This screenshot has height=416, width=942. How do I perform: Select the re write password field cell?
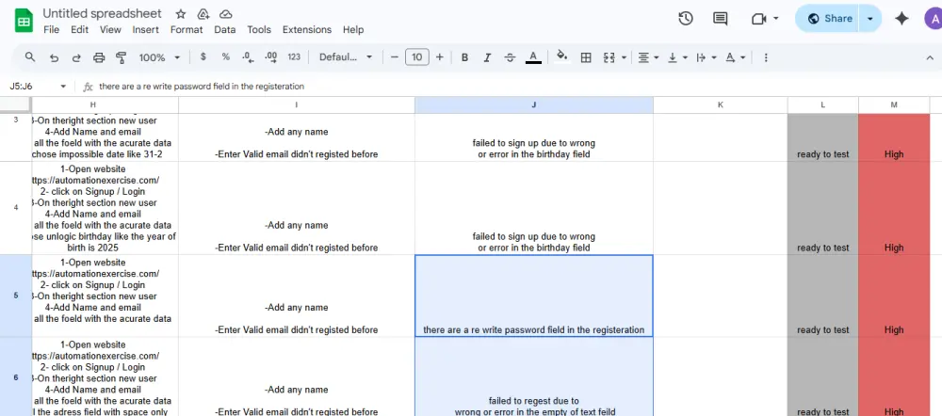[533, 296]
